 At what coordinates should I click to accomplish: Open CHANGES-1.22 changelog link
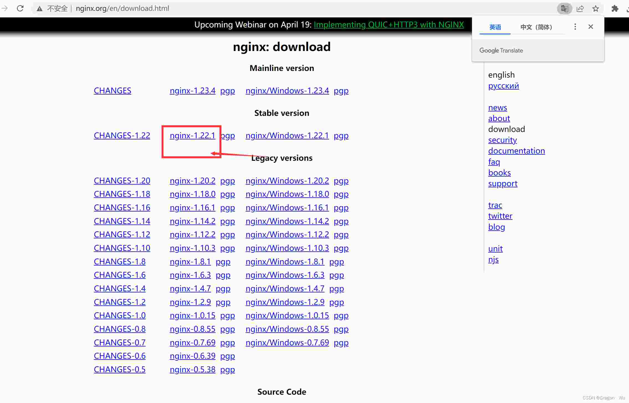point(122,136)
